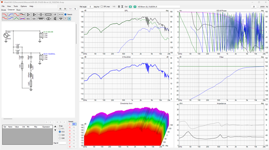The height and width of the screenshot is (150, 269).
Task: Add a resistor from the component toolbar
Action: pyautogui.click(x=48, y=14)
